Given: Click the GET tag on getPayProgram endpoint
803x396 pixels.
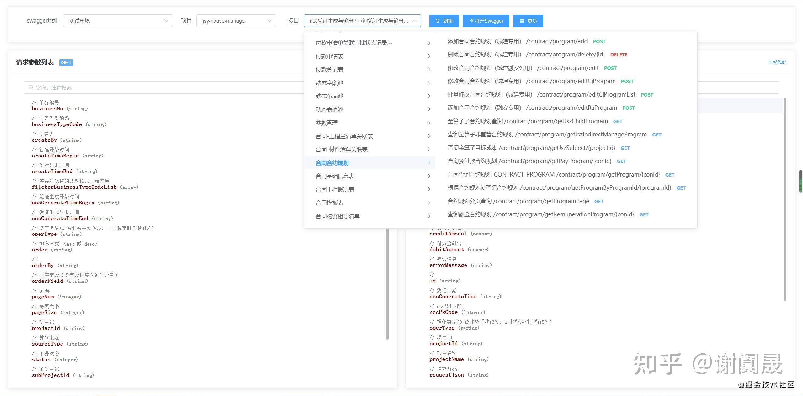Looking at the screenshot, I should click(621, 161).
